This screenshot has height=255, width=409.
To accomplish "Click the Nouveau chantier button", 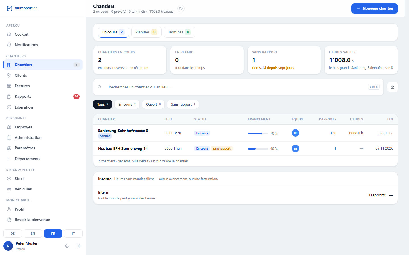I will coord(374,8).
